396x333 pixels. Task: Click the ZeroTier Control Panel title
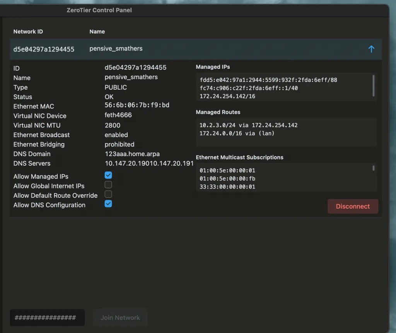[x=99, y=10]
